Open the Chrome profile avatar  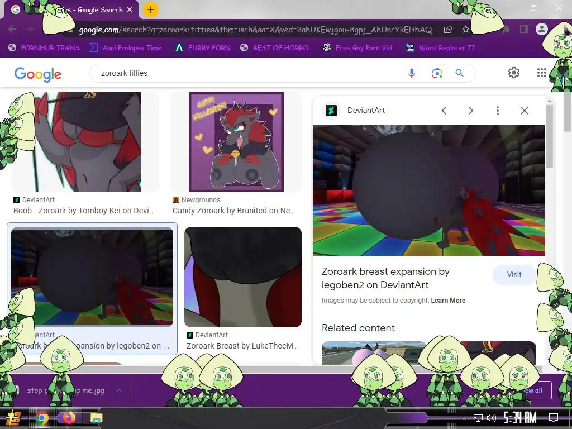pos(542,29)
